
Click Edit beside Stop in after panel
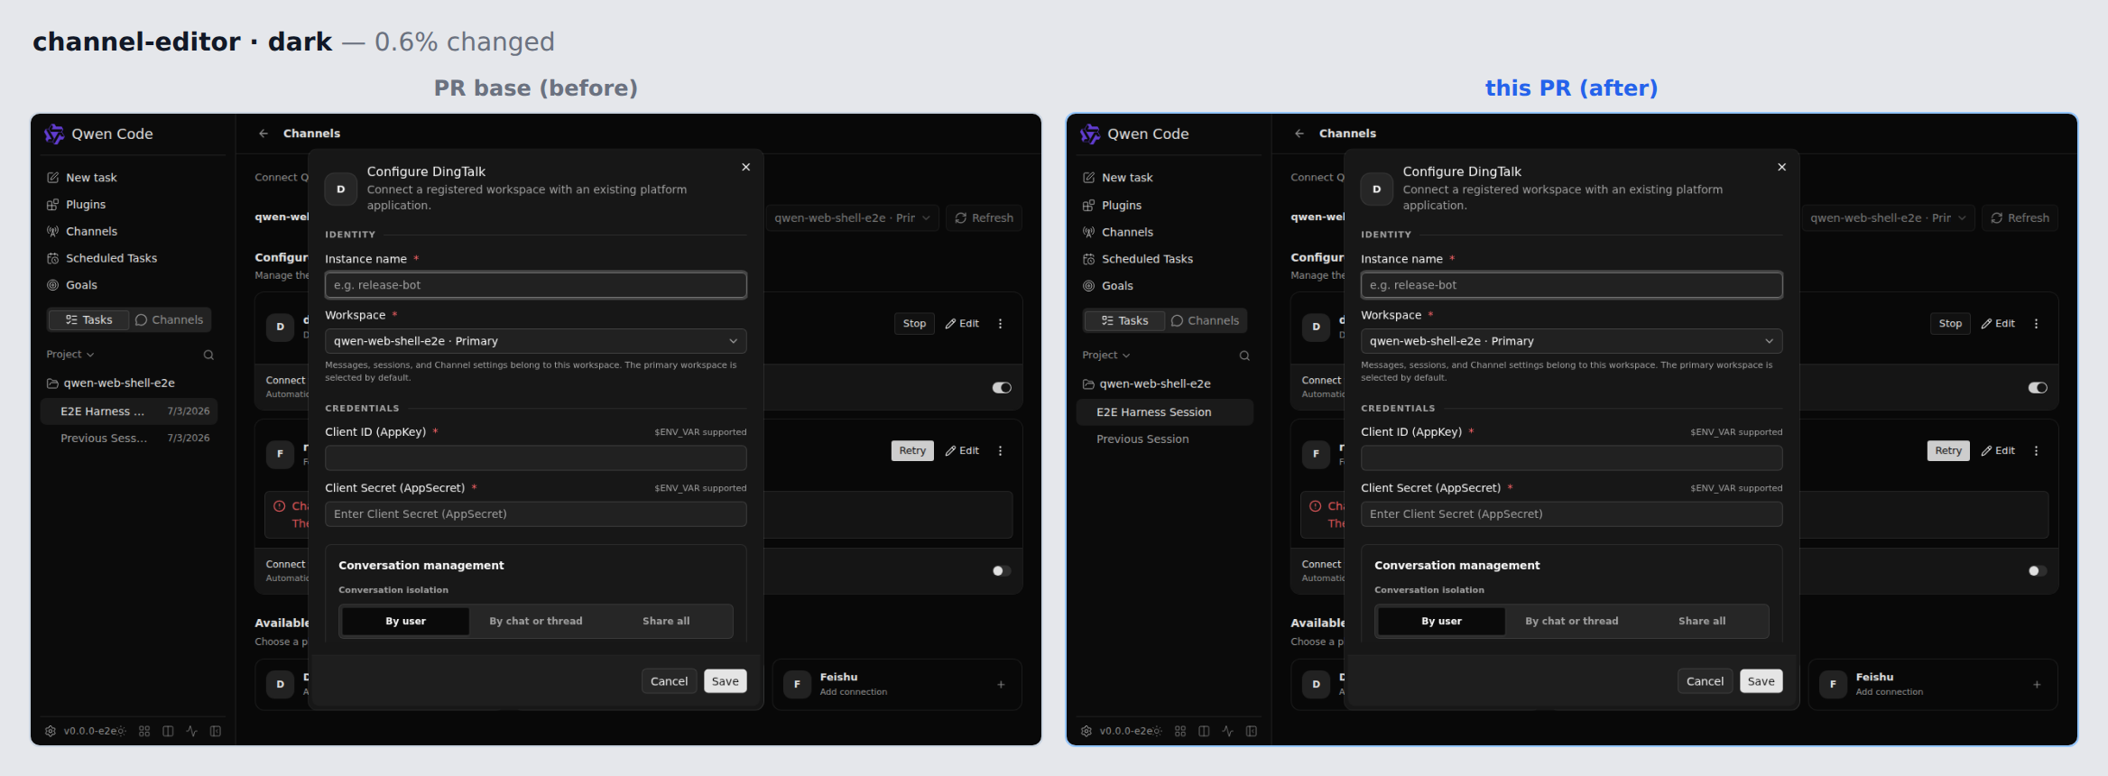coord(1998,324)
